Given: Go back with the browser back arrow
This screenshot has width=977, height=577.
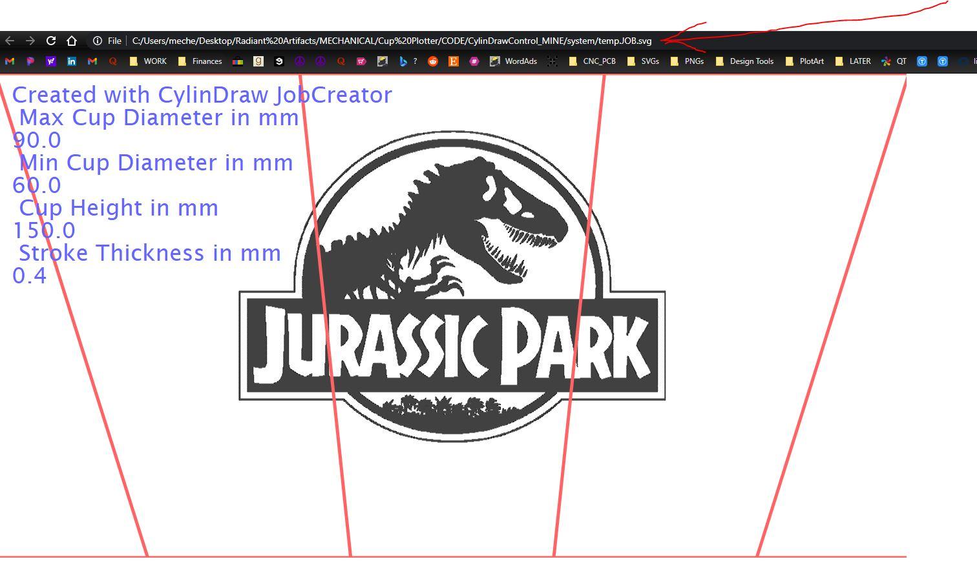Looking at the screenshot, I should tap(10, 41).
